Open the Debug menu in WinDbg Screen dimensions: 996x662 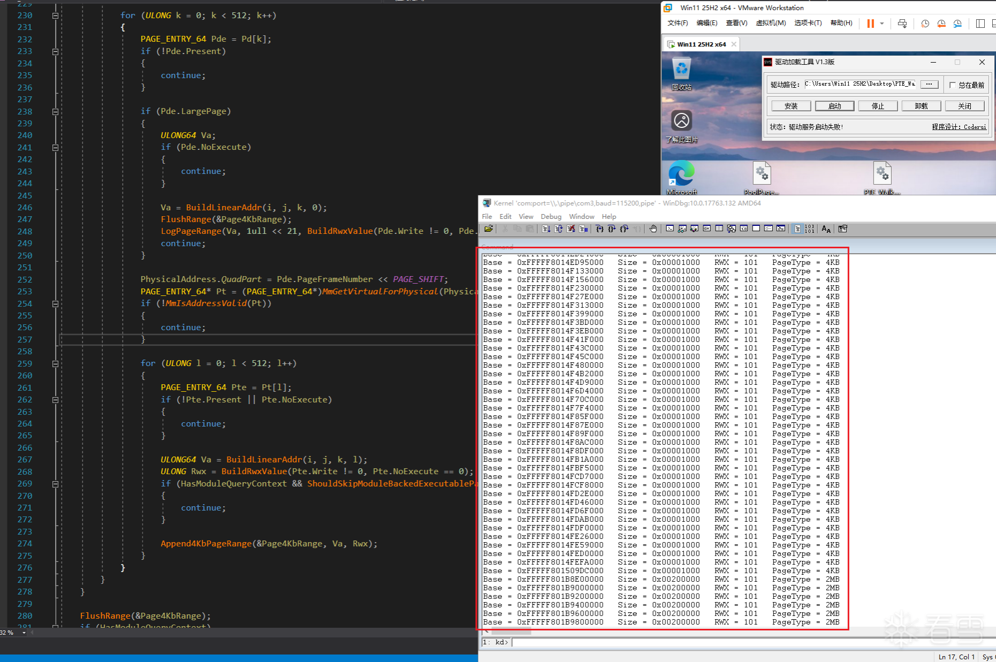pos(551,217)
